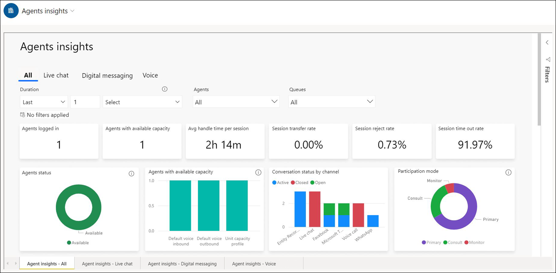Click the duration number input field
The width and height of the screenshot is (556, 273).
[85, 102]
